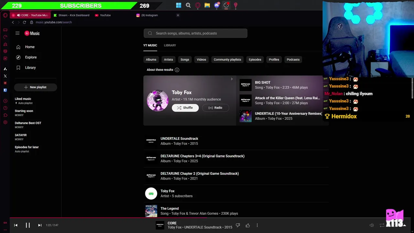This screenshot has width=414, height=233.
Task: Reload the current page
Action: coord(24,22)
